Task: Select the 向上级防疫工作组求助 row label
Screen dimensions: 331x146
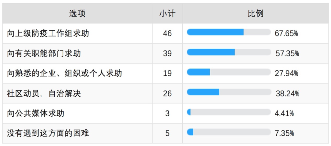Action: coord(48,33)
